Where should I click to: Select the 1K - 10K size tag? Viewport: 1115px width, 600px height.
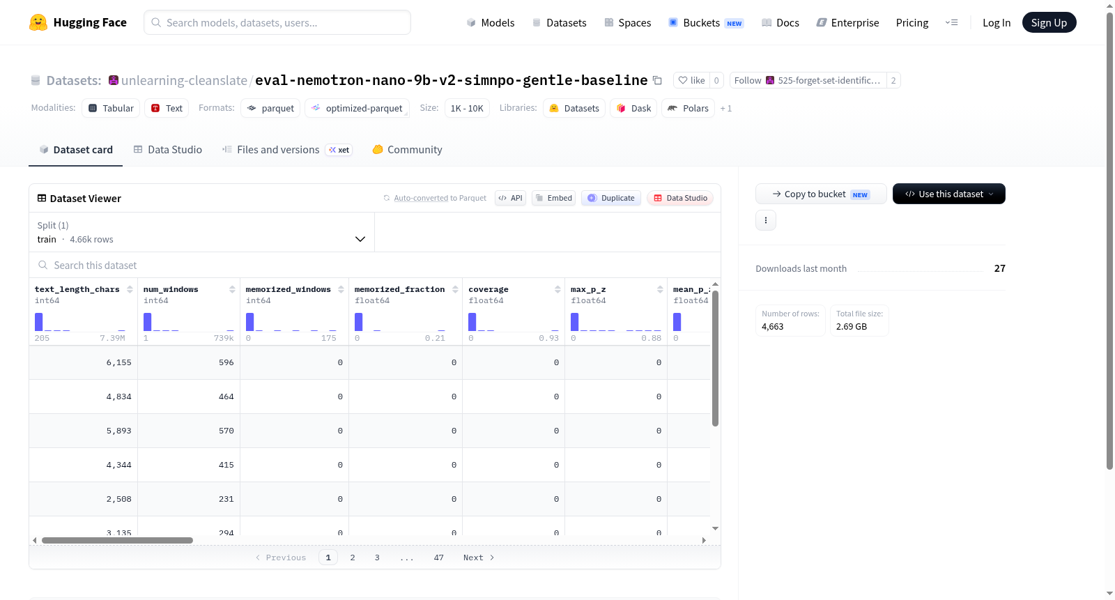(x=467, y=108)
